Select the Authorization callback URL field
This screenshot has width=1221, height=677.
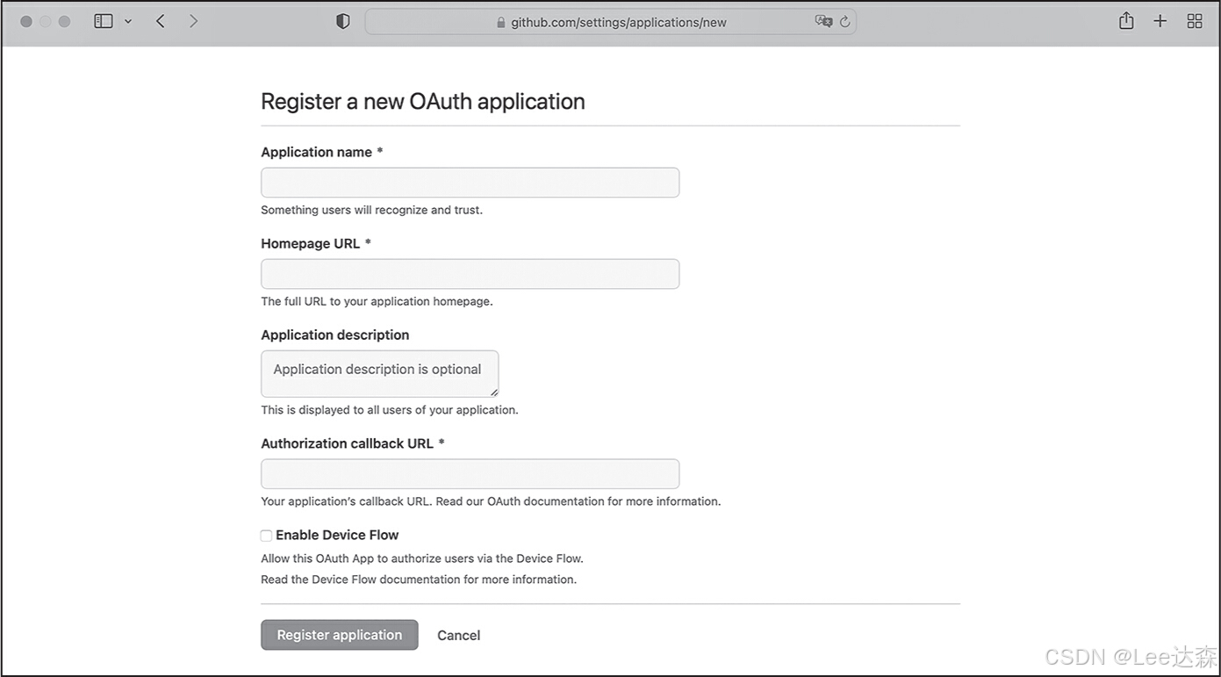pos(470,473)
